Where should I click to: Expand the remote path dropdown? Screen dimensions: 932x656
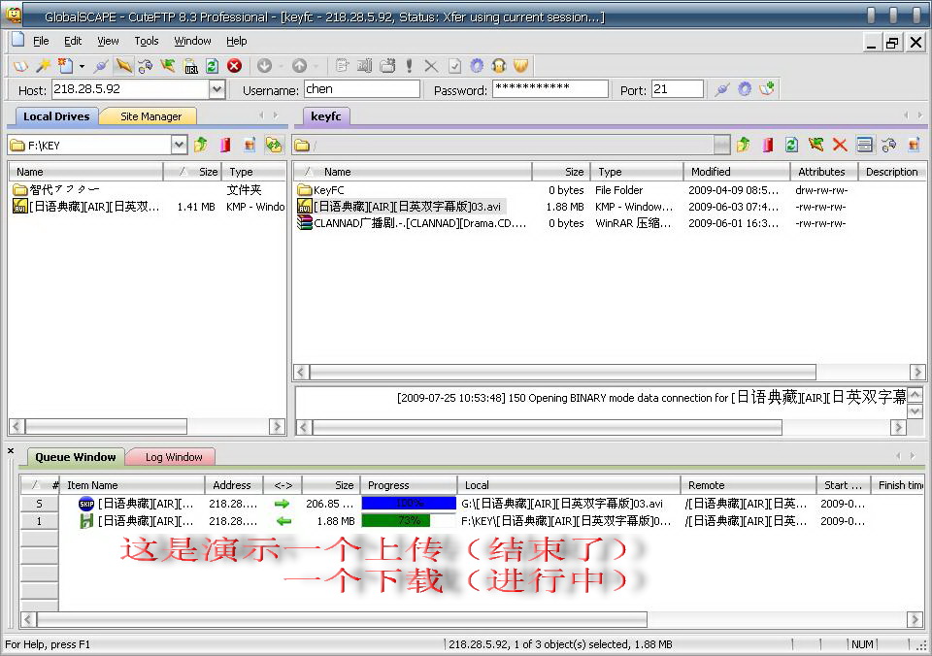tap(721, 145)
